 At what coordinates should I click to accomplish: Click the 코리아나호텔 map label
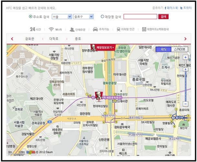107,151
